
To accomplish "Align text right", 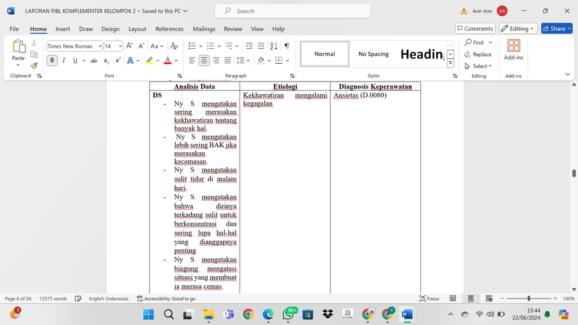I will point(216,60).
